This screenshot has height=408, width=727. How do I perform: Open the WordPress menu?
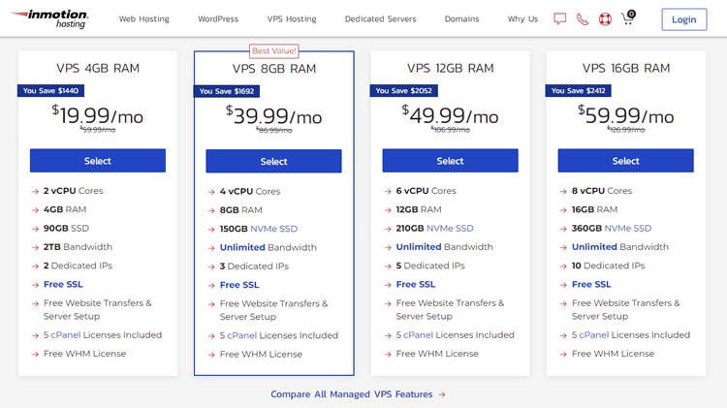pyautogui.click(x=218, y=19)
